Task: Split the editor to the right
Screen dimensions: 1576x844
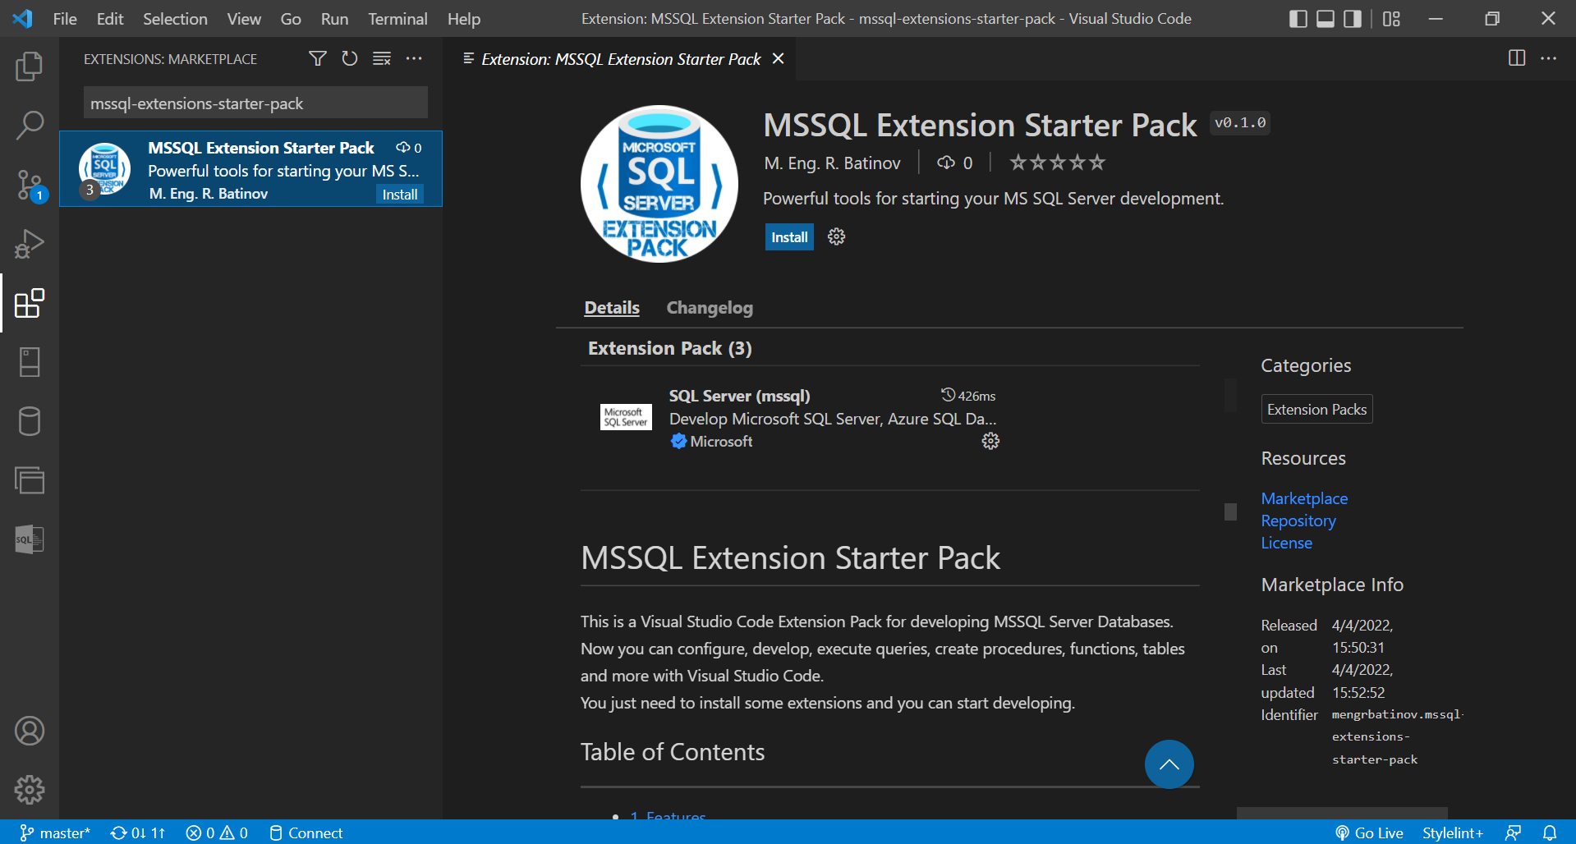Action: [1517, 58]
